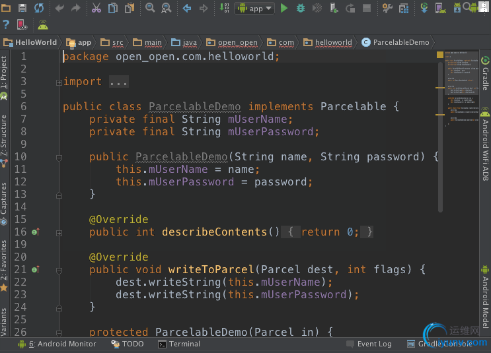
Task: Click the Debug bug icon
Action: click(x=301, y=9)
